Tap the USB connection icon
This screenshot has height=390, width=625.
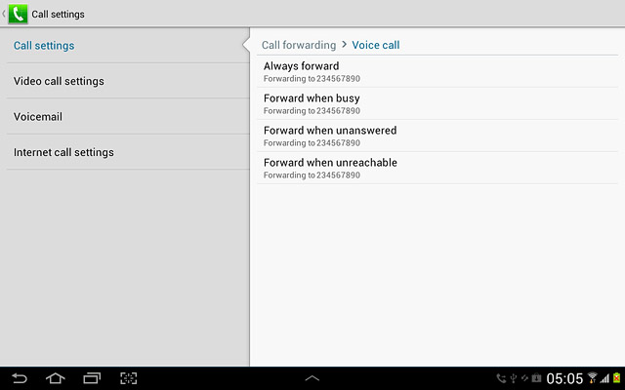(x=514, y=378)
